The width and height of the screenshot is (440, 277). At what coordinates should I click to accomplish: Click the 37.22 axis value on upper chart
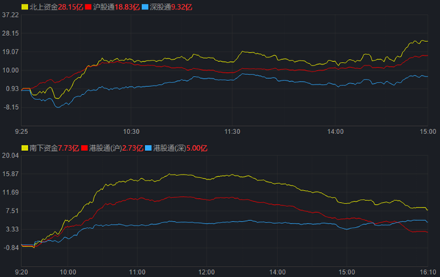pyautogui.click(x=10, y=15)
